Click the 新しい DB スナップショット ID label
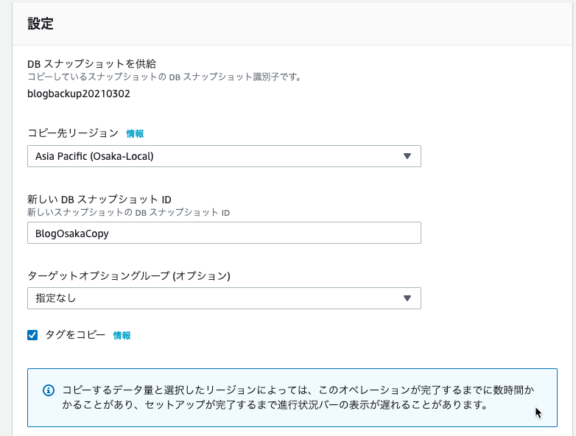 pos(99,200)
